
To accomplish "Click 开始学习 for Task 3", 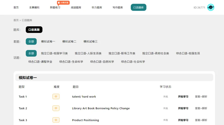I will tap(183, 120).
